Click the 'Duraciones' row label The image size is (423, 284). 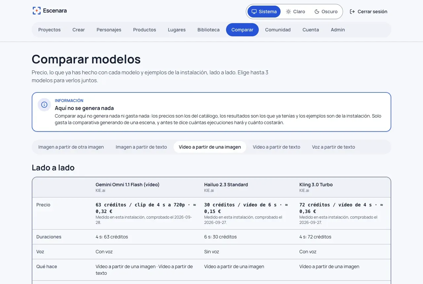pos(49,237)
